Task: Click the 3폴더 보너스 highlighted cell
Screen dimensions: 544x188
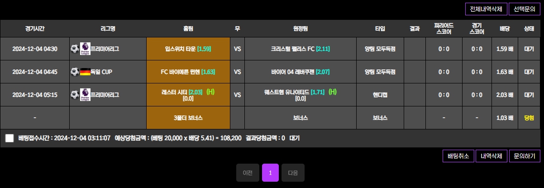Action: (188, 118)
